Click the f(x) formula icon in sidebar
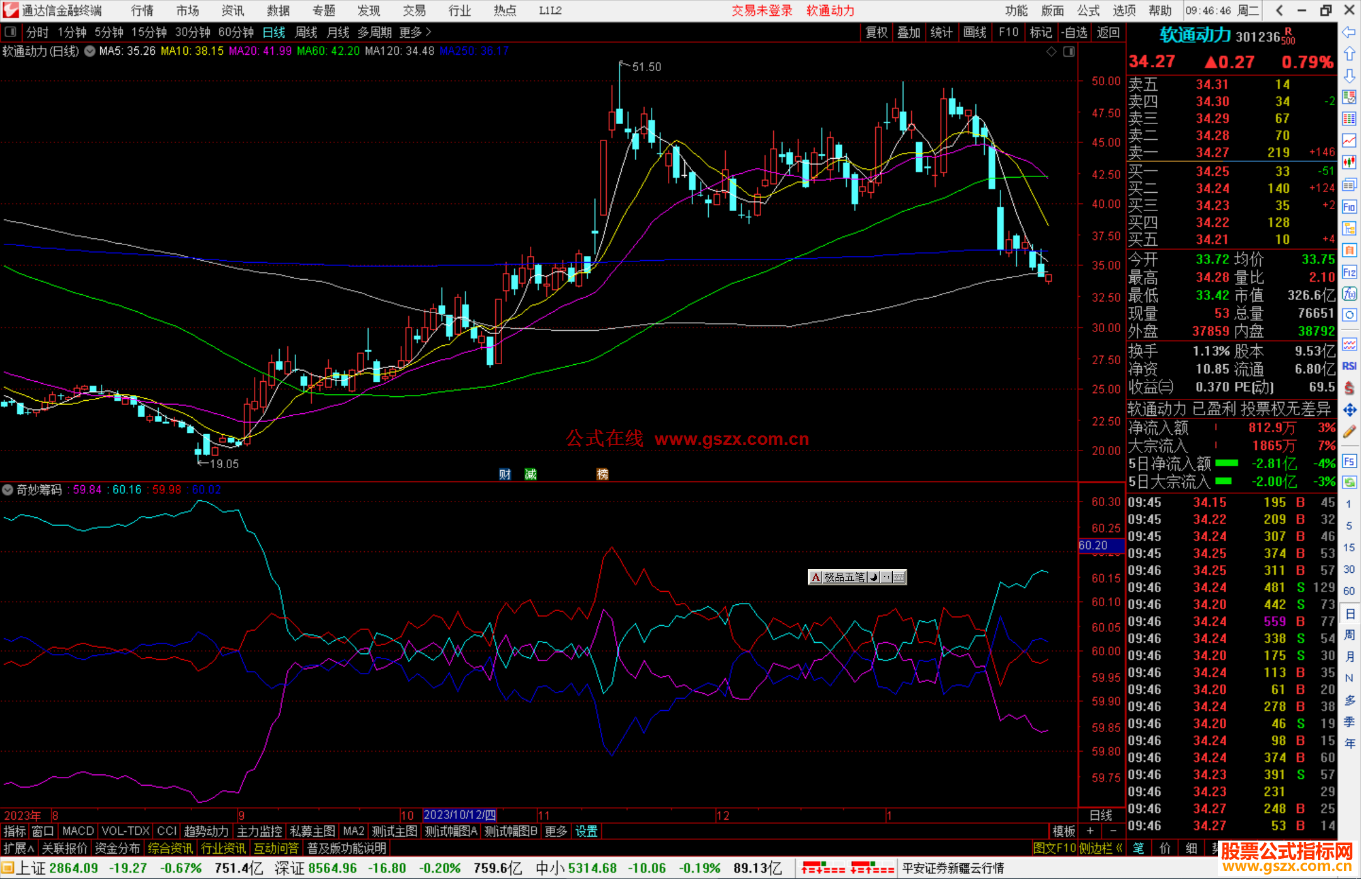This screenshot has height=879, width=1361. coord(1349,294)
